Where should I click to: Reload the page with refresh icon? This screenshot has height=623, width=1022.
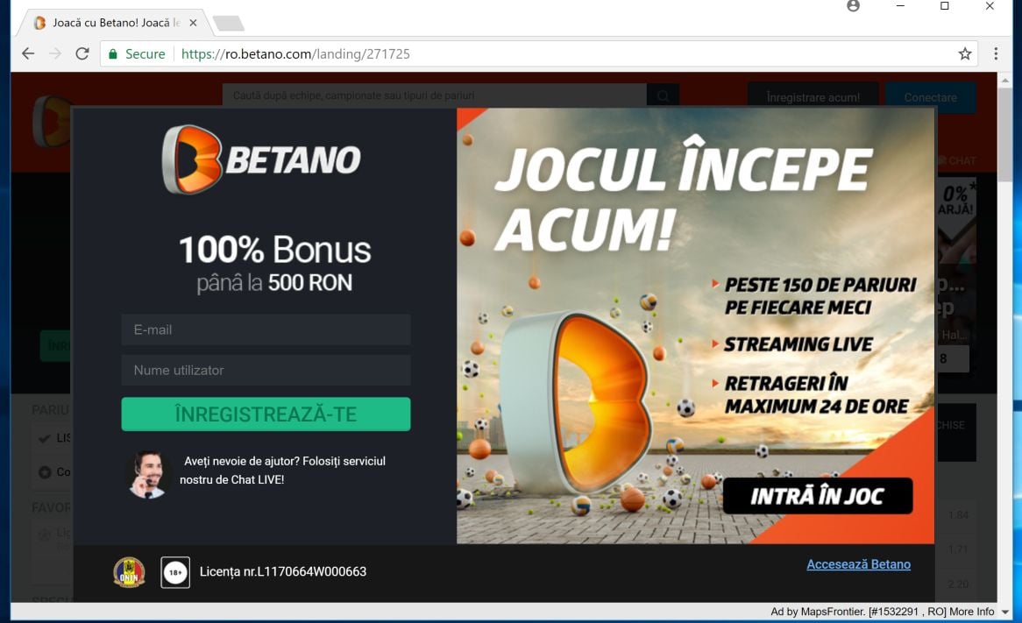pyautogui.click(x=82, y=54)
